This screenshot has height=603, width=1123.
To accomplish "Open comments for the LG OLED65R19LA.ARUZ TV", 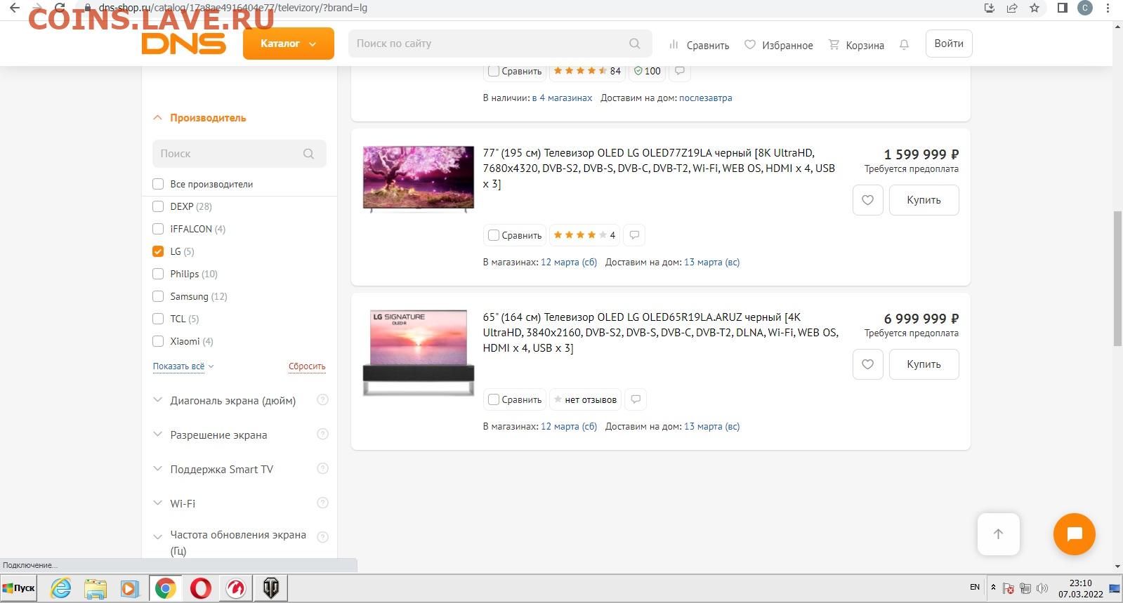I will coord(636,399).
